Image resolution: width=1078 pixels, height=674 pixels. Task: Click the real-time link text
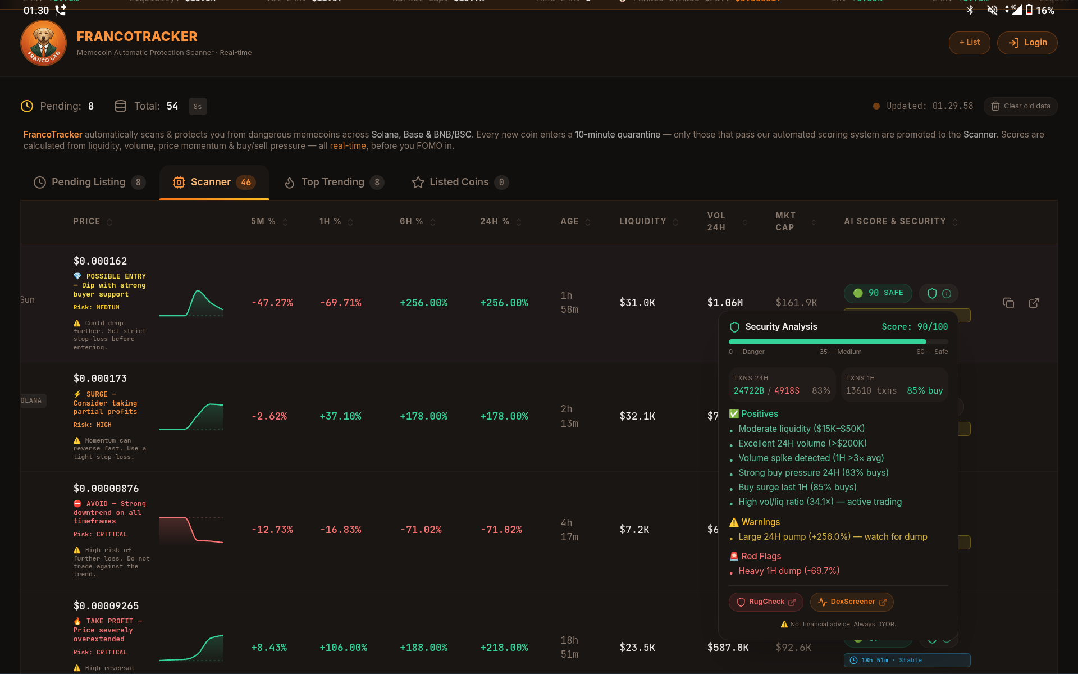click(348, 146)
